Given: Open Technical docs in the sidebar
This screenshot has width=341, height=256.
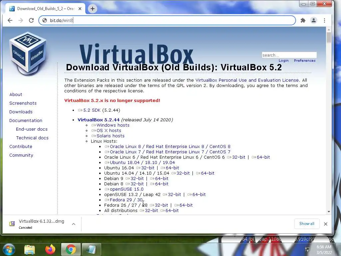Looking at the screenshot, I should (32, 138).
